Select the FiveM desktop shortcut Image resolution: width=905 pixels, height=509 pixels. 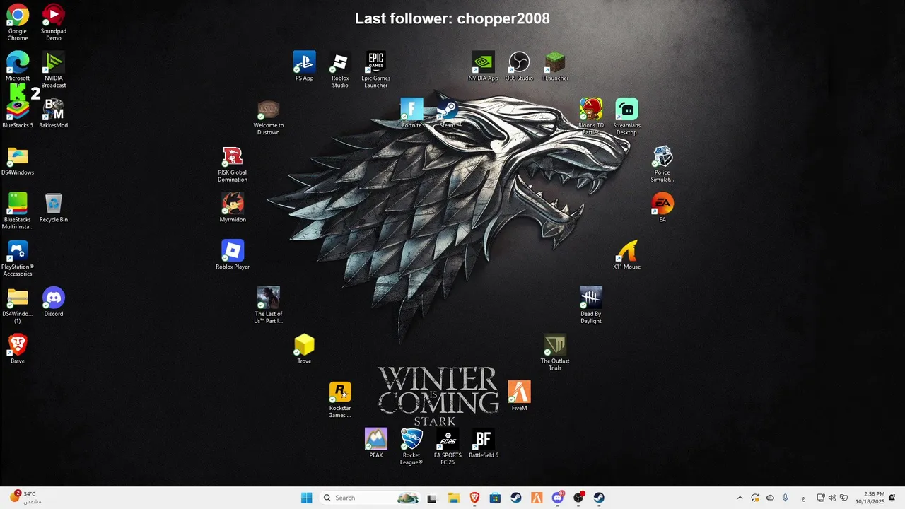coord(519,396)
